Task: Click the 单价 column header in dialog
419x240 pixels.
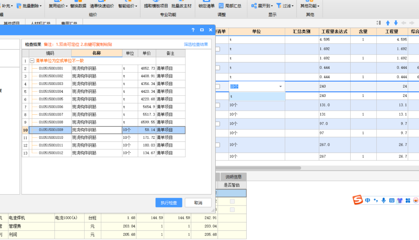Action: [147, 53]
